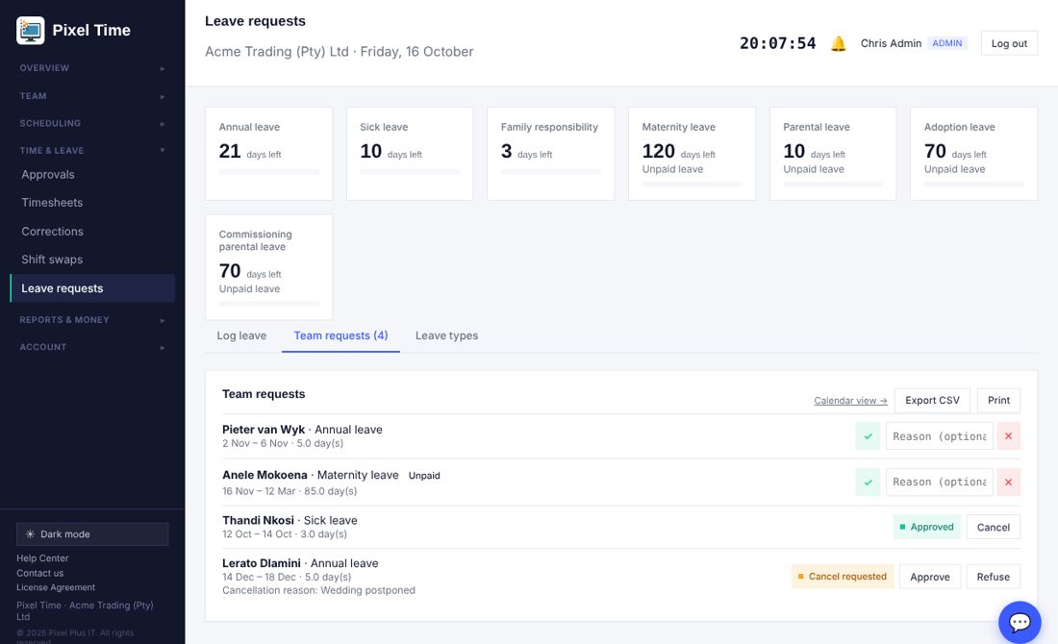Expand the Account sidebar section
The height and width of the screenshot is (644, 1058).
92,347
